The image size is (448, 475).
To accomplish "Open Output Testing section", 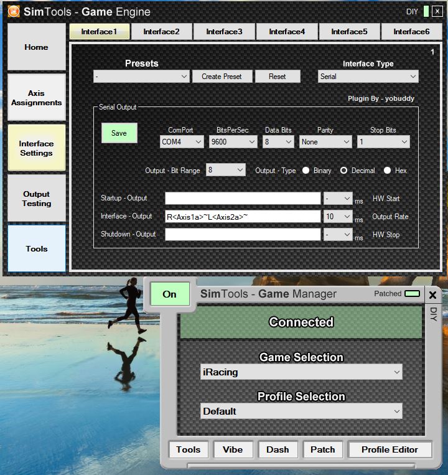I will point(36,199).
